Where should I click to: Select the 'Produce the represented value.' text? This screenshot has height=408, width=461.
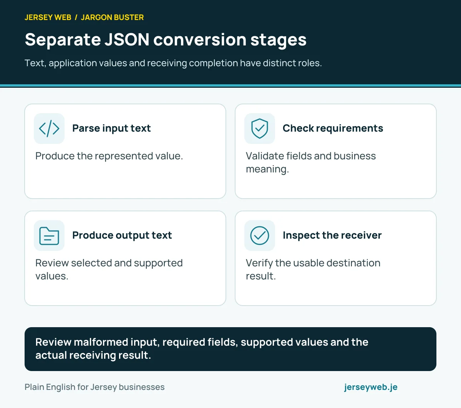(109, 156)
